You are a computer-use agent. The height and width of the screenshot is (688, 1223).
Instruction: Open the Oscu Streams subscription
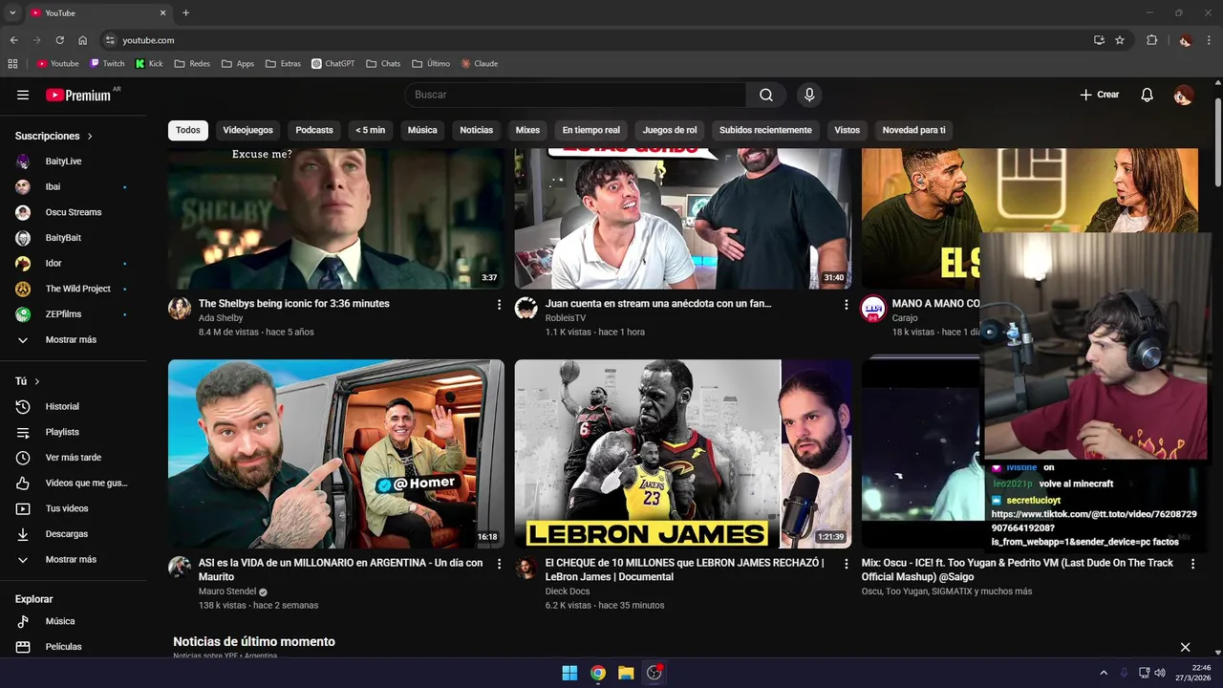tap(73, 212)
